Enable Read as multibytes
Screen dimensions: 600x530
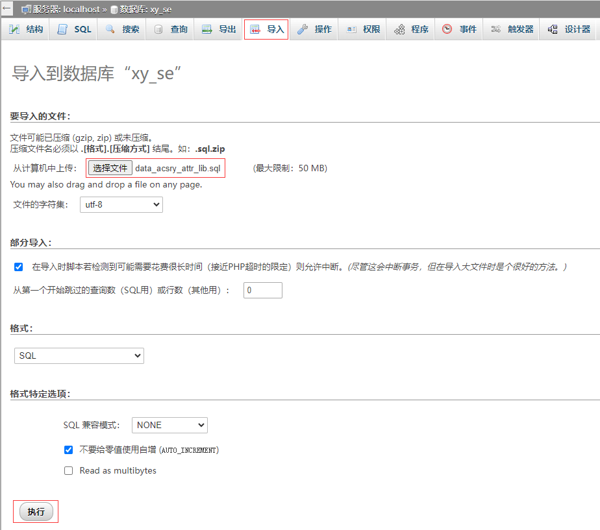68,470
